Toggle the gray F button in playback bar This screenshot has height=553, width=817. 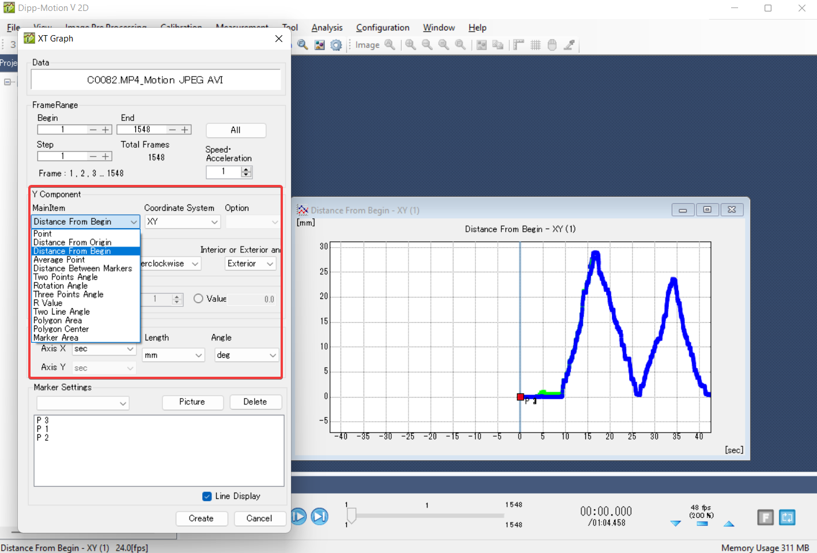coord(765,517)
